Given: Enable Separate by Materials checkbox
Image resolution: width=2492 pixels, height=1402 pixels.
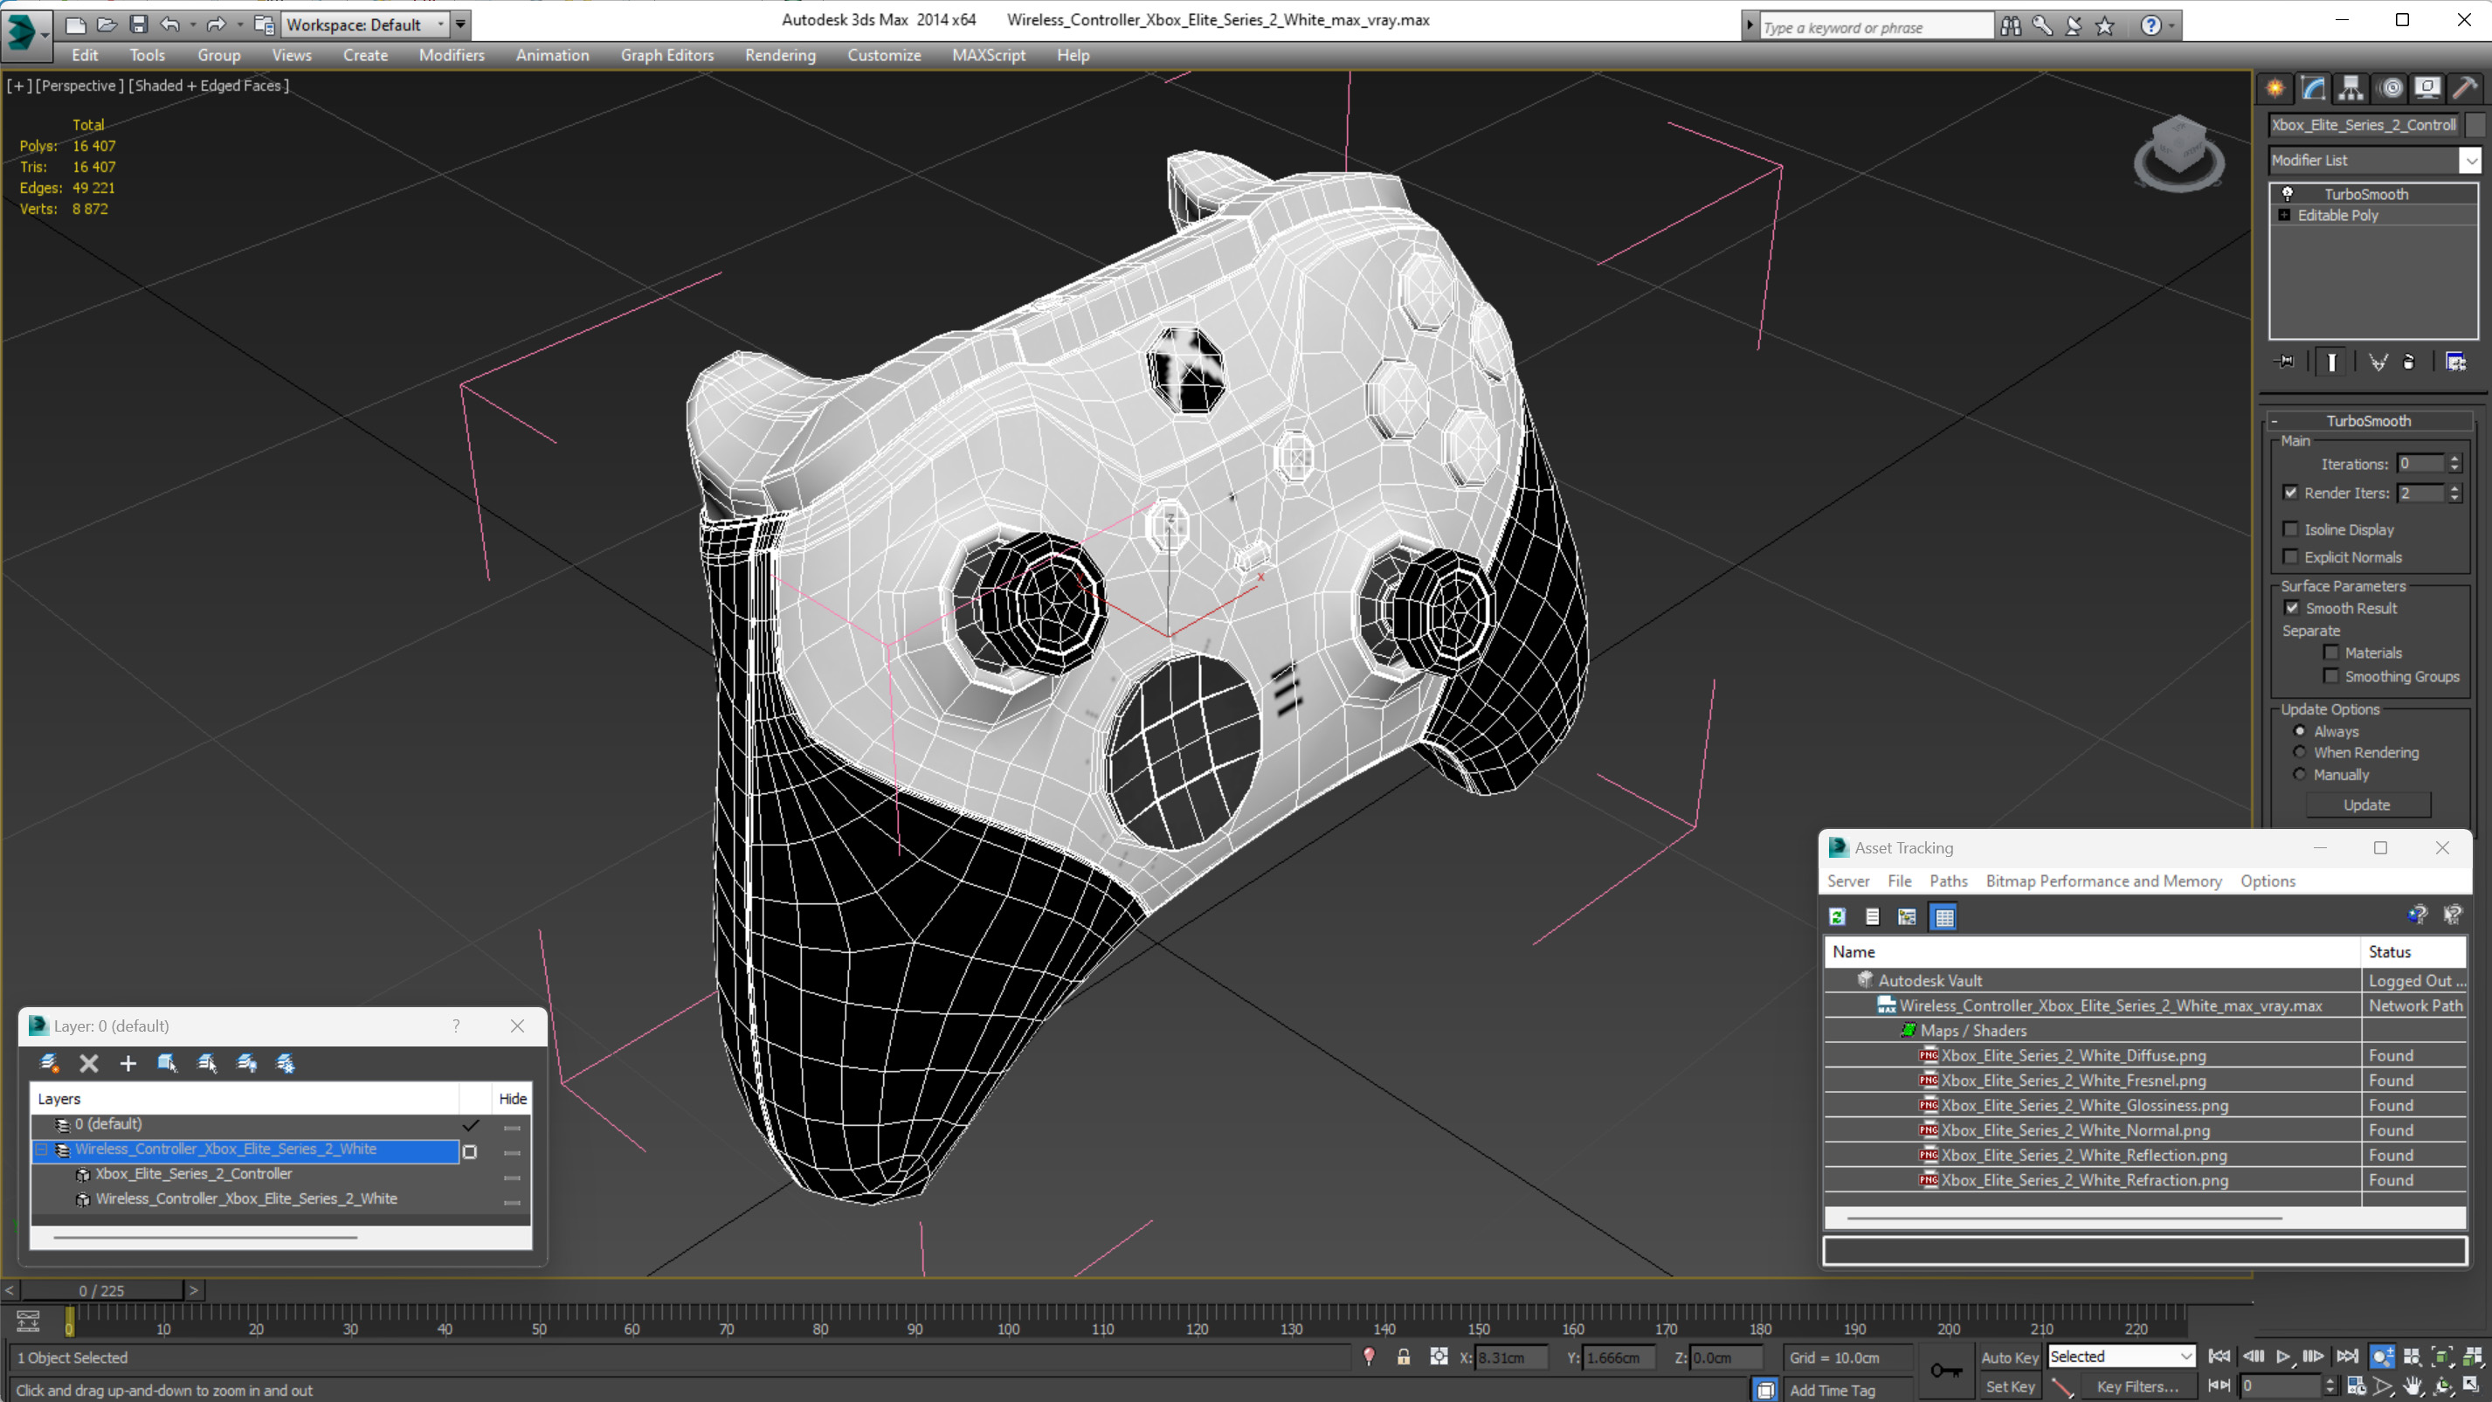Looking at the screenshot, I should [2331, 653].
